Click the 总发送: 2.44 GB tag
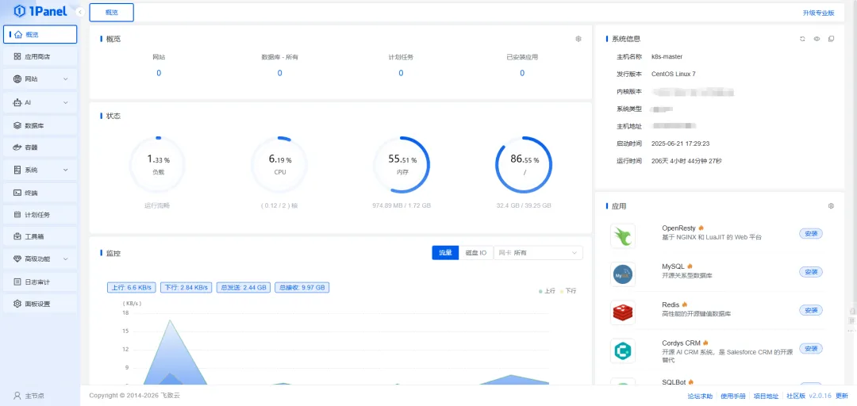 click(x=244, y=287)
